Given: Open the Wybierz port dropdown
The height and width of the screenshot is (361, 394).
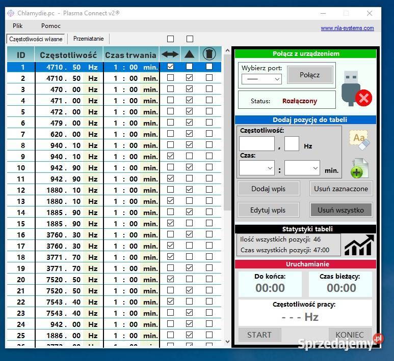Looking at the screenshot, I should point(261,79).
